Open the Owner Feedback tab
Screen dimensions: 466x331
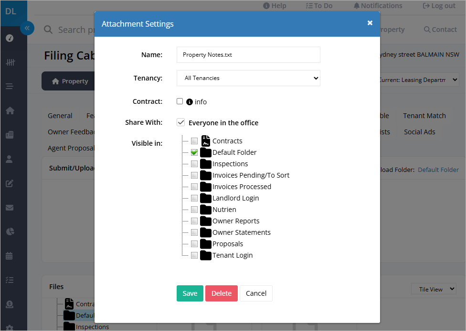click(71, 132)
